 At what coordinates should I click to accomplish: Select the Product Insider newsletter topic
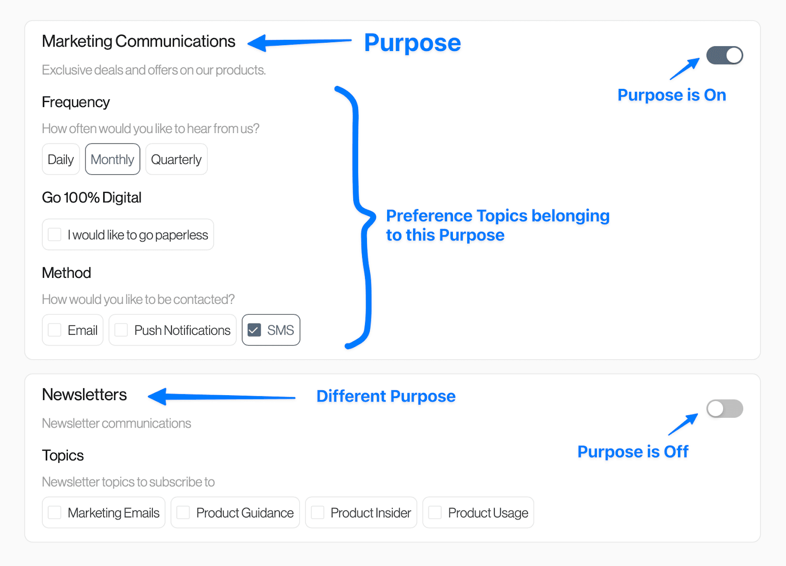click(318, 512)
